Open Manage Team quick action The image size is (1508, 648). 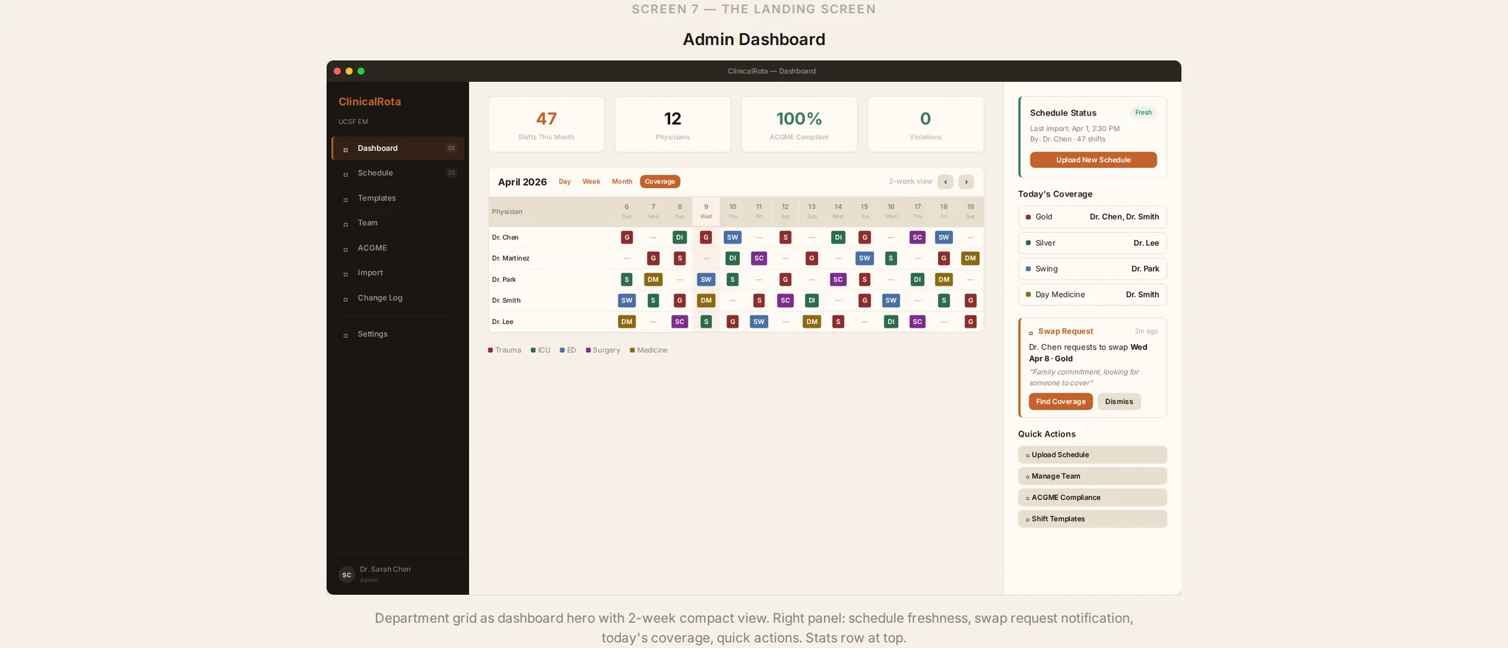click(x=1092, y=476)
